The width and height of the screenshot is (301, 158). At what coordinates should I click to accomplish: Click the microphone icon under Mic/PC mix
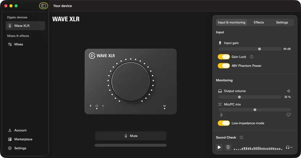point(221,115)
